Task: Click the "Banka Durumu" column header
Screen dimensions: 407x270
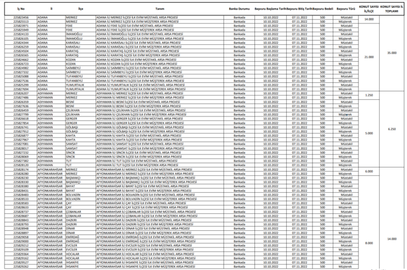Action: coord(239,9)
